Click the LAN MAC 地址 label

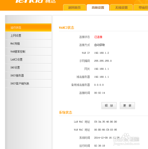(x=82, y=122)
